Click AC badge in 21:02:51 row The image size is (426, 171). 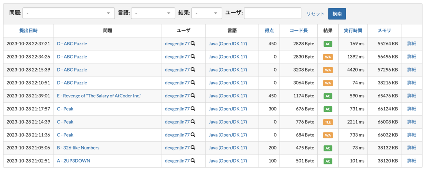[328, 161]
